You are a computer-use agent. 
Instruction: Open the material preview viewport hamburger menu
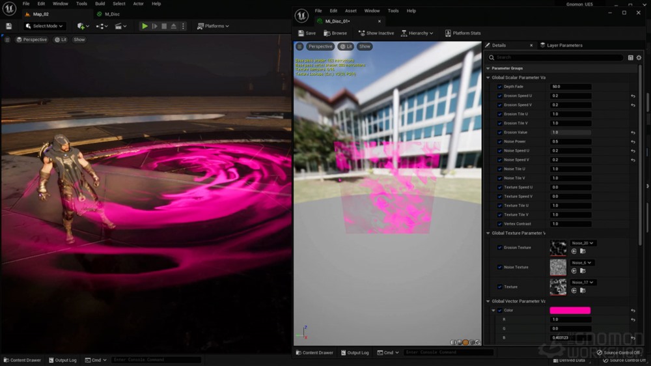click(299, 46)
